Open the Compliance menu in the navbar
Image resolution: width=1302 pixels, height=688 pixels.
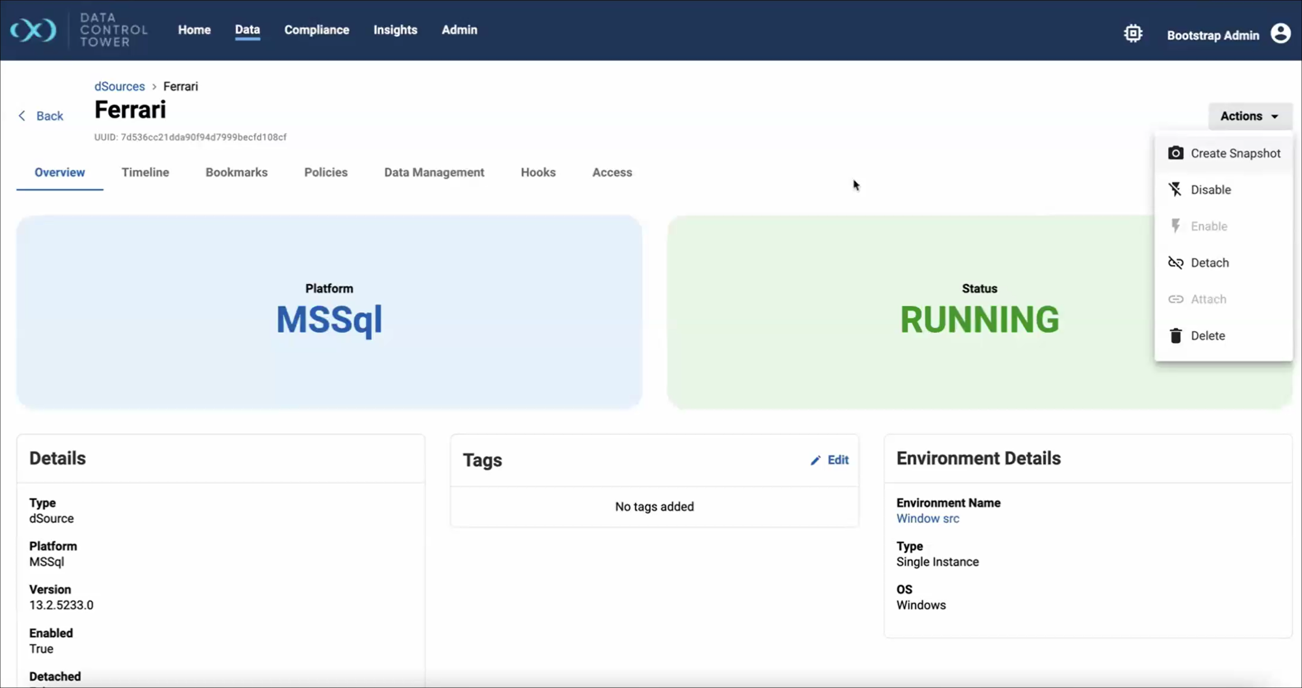click(x=316, y=30)
